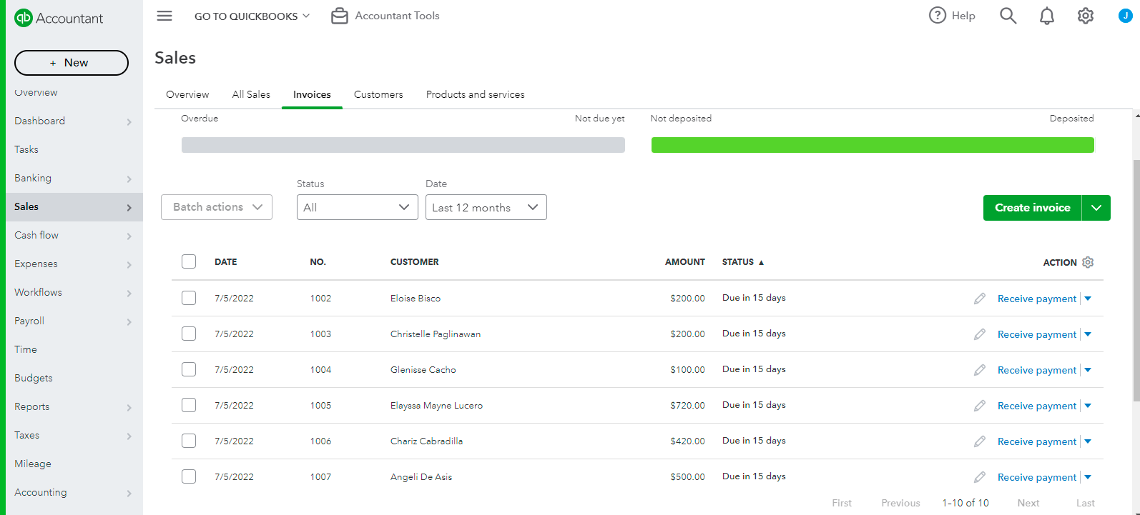Image resolution: width=1140 pixels, height=515 pixels.
Task: Open the notifications bell icon
Action: (x=1046, y=16)
